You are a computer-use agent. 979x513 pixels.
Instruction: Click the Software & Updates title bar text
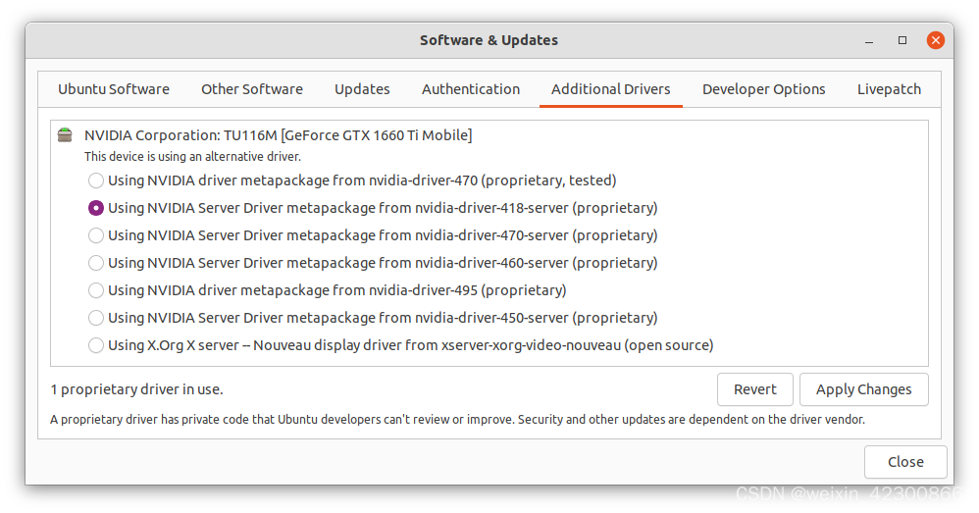[x=489, y=40]
